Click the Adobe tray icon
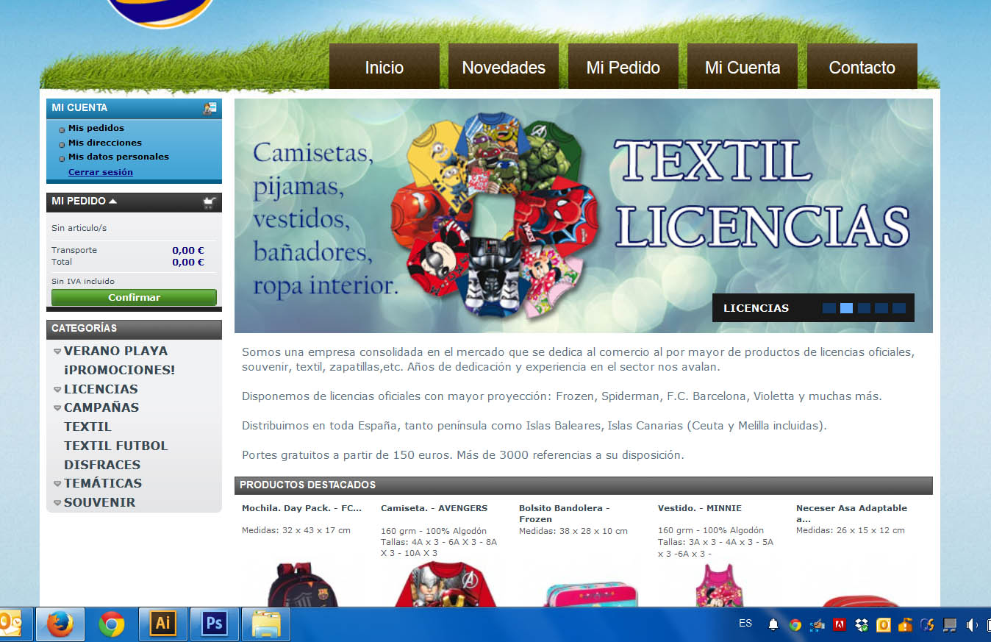991x642 pixels. [840, 625]
